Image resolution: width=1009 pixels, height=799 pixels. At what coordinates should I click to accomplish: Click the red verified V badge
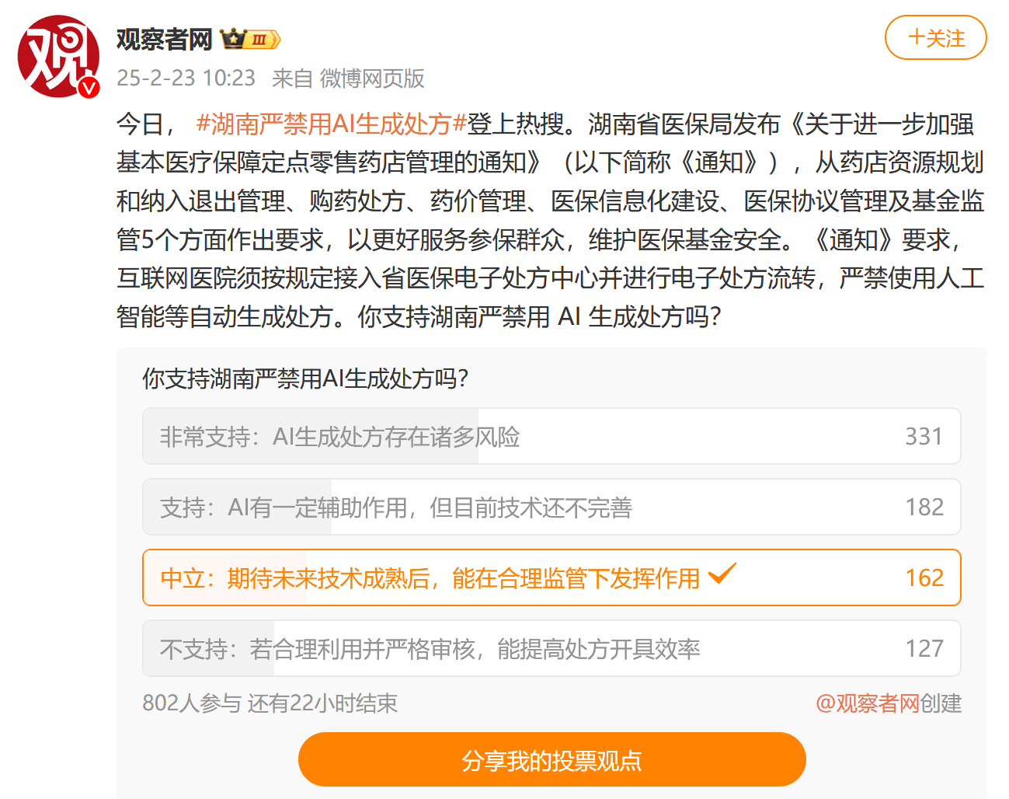coord(89,87)
